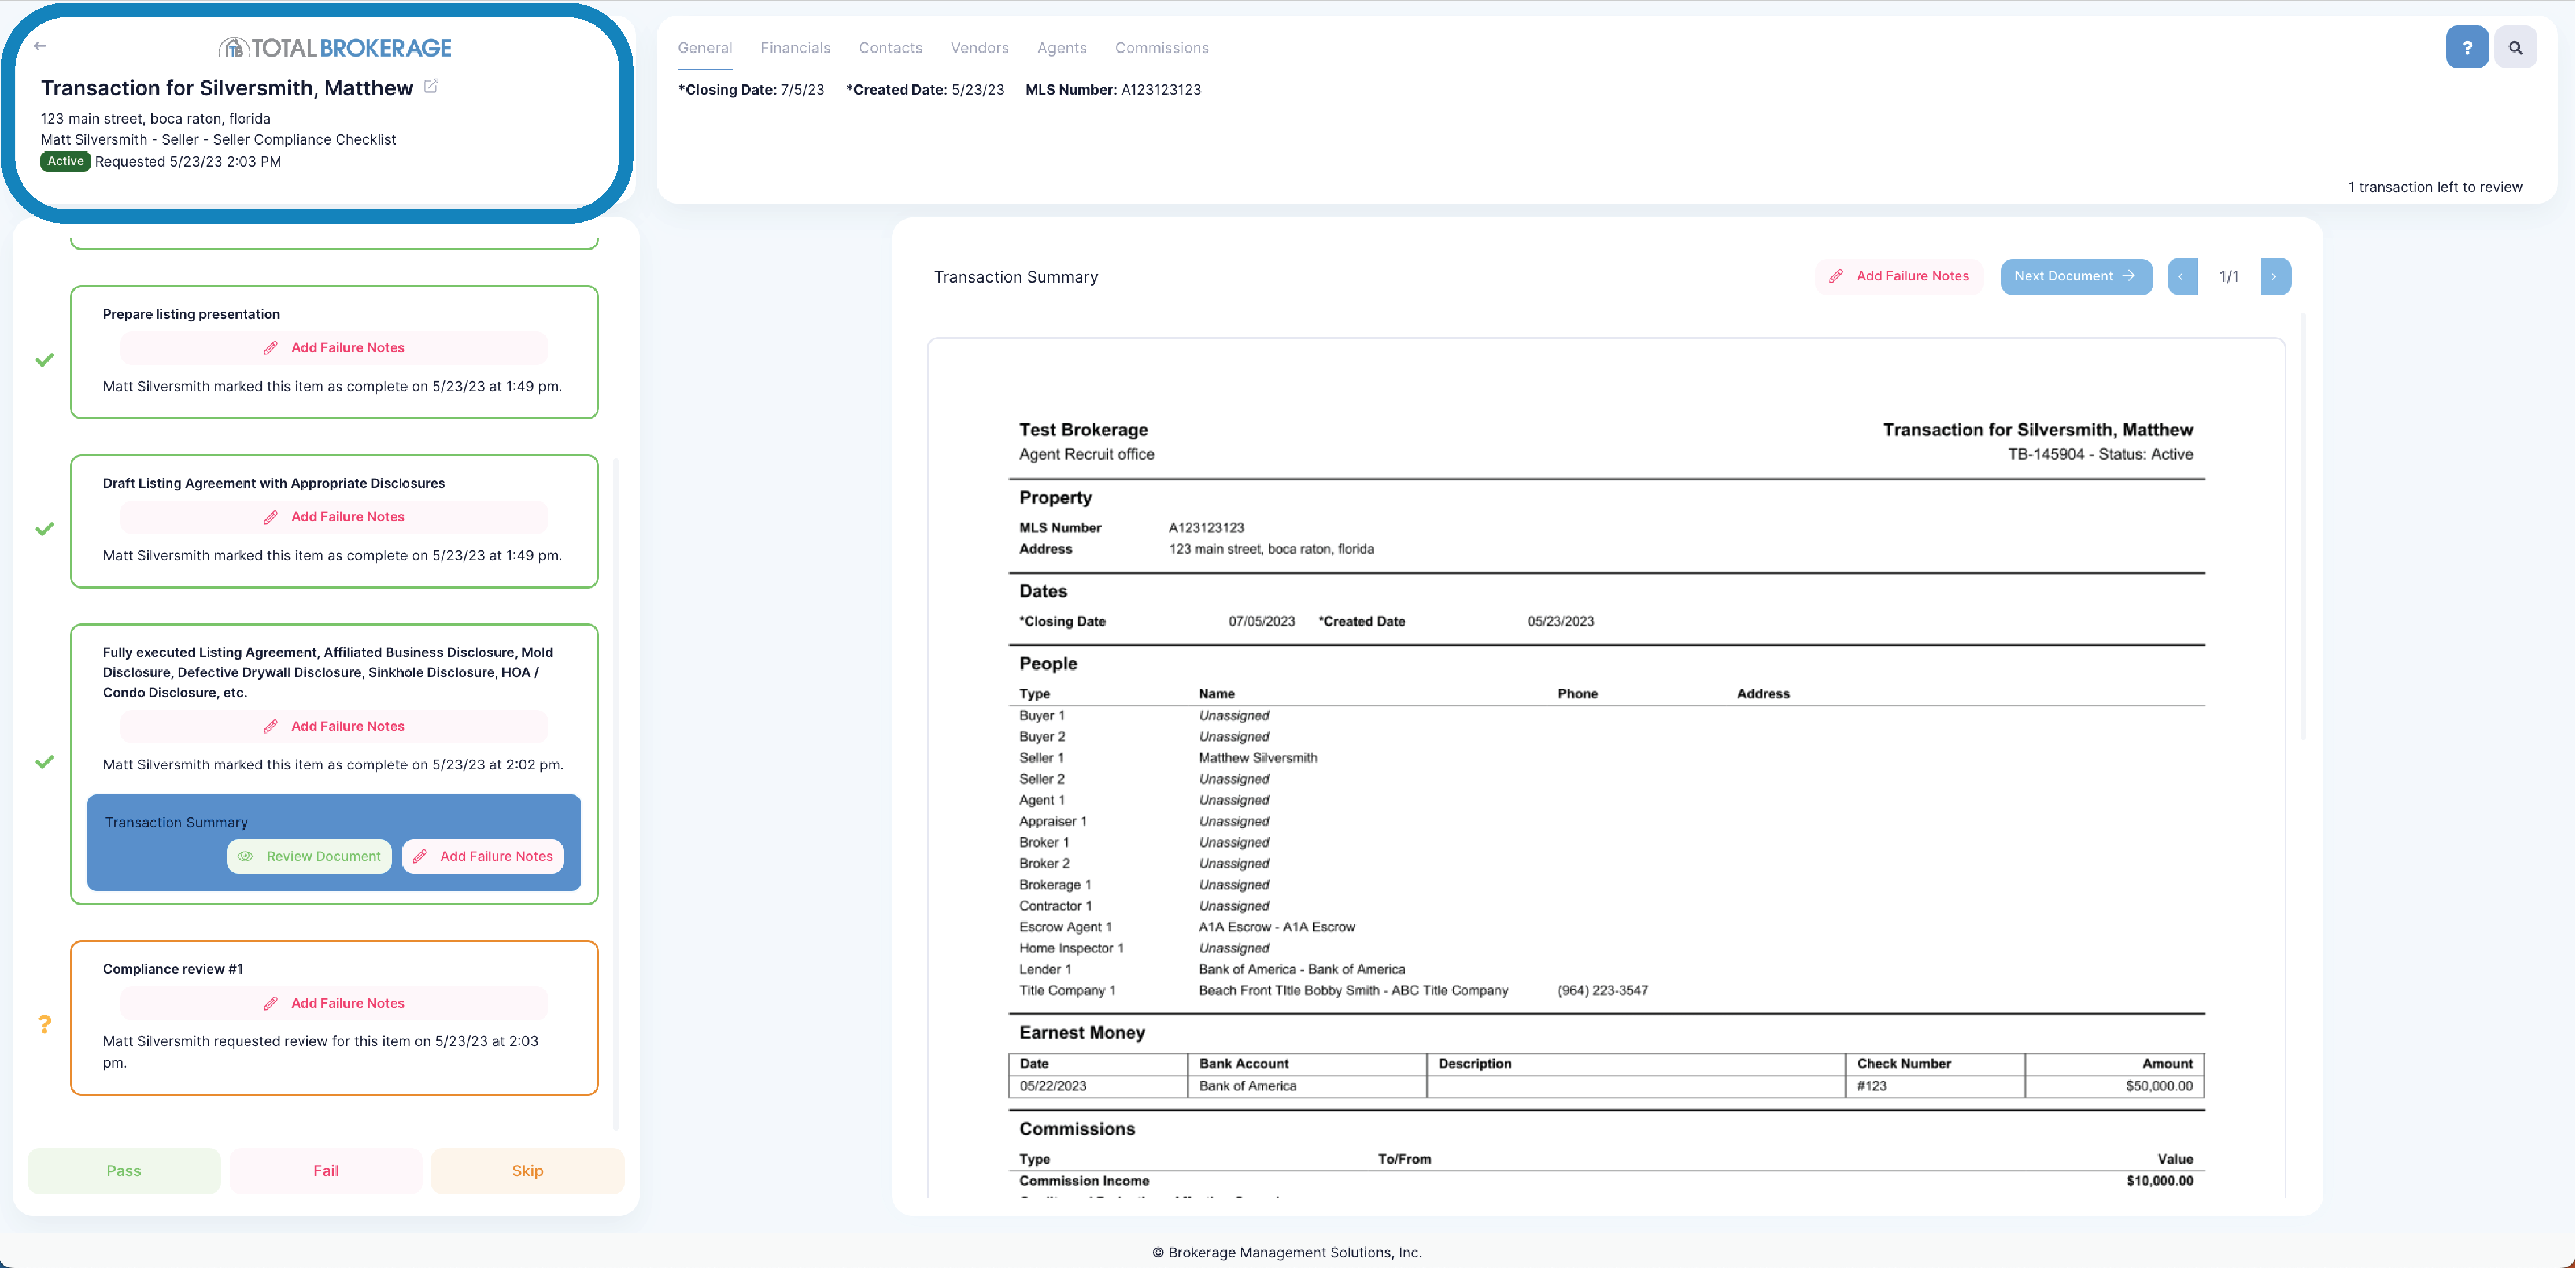This screenshot has height=1269, width=2576.
Task: Add Failure Notes under Compliance review #1
Action: 334,1003
